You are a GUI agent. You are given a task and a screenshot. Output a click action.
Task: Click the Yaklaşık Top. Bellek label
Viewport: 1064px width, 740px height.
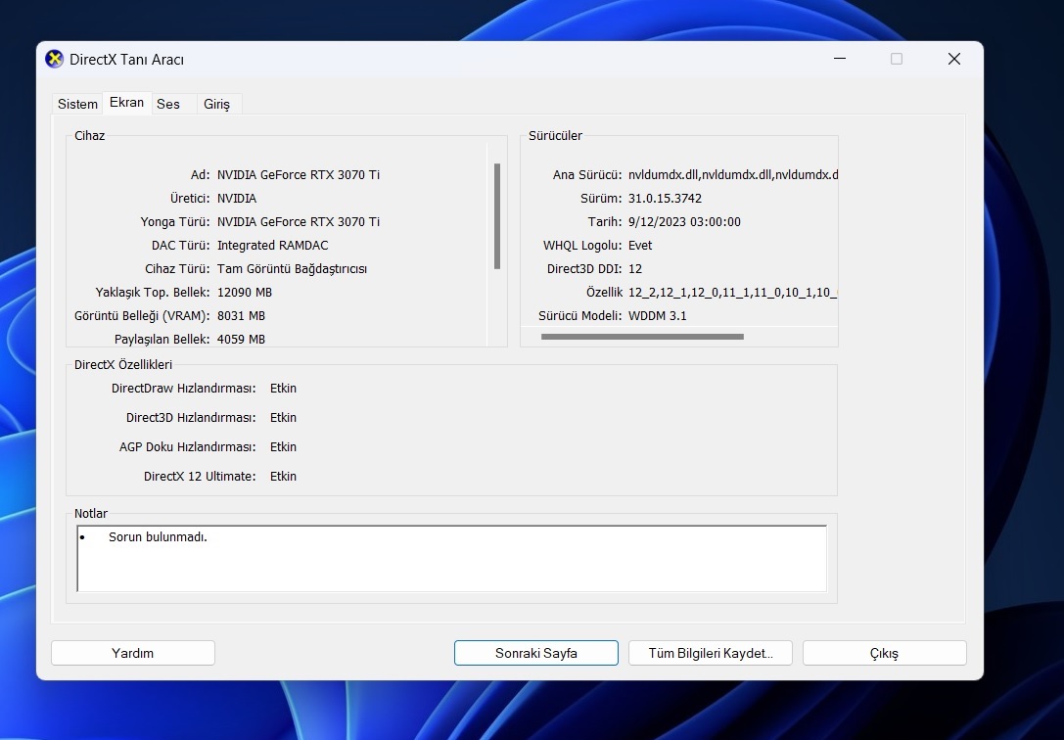[153, 293]
